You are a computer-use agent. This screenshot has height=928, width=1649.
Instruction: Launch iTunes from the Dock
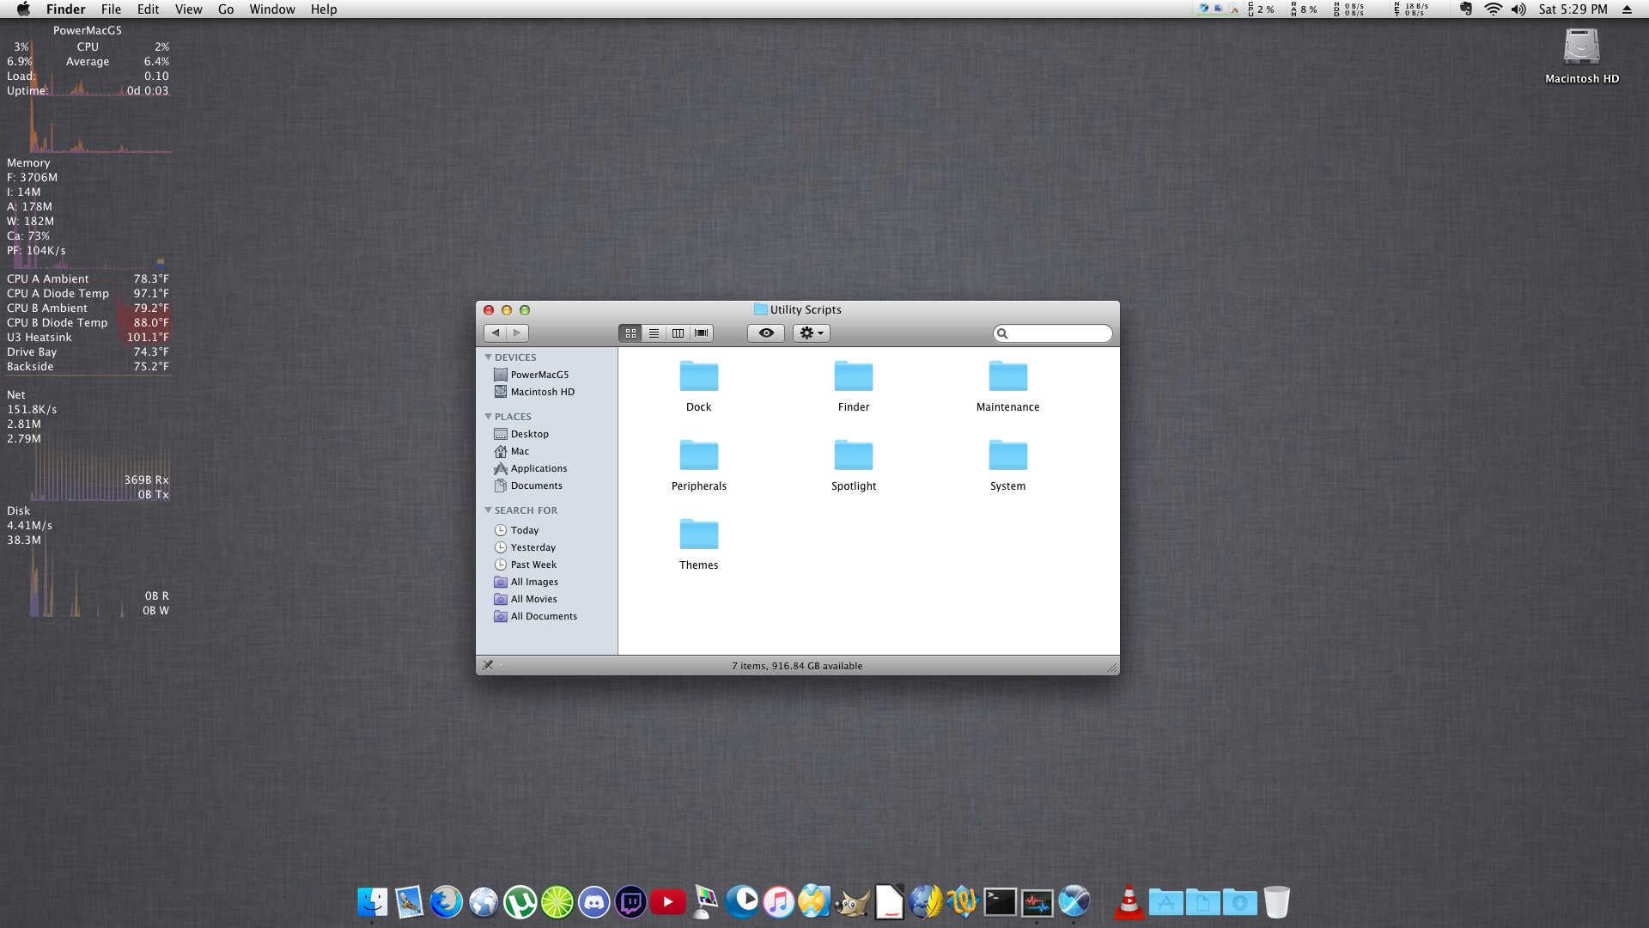(778, 902)
